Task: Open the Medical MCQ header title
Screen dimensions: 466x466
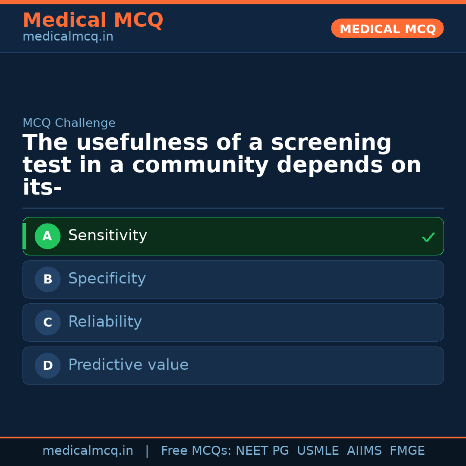Action: click(x=93, y=20)
